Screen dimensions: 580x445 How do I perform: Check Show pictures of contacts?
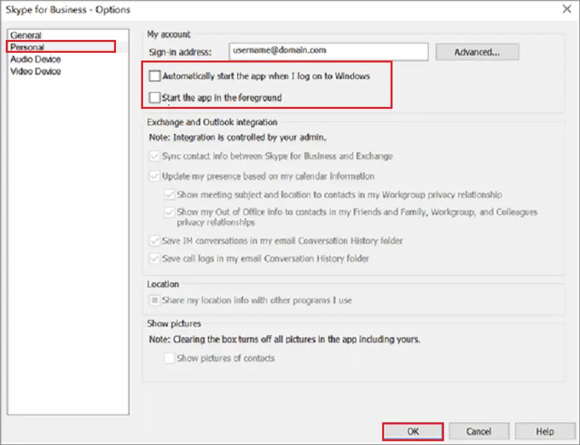(x=169, y=358)
